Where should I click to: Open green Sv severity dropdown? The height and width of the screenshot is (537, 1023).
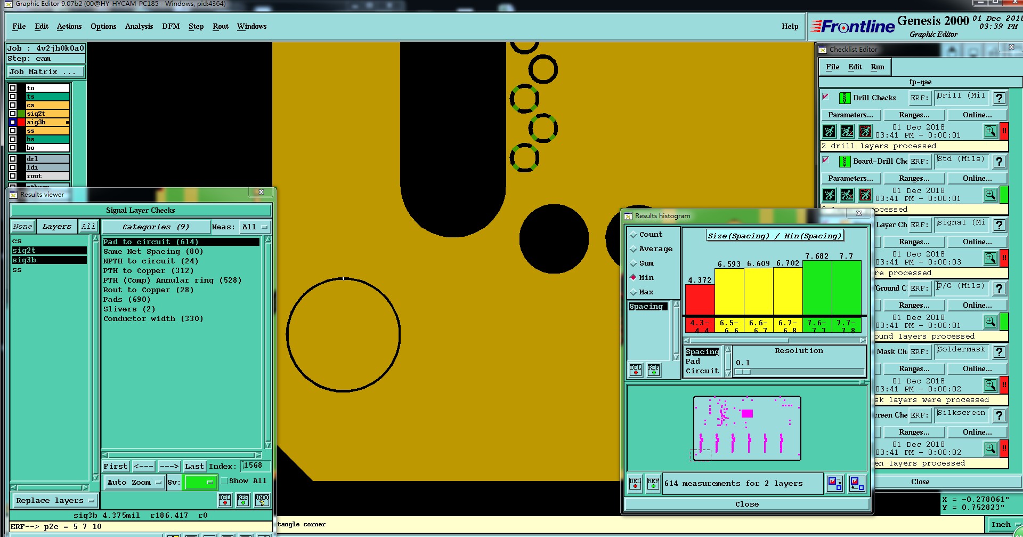pos(200,482)
